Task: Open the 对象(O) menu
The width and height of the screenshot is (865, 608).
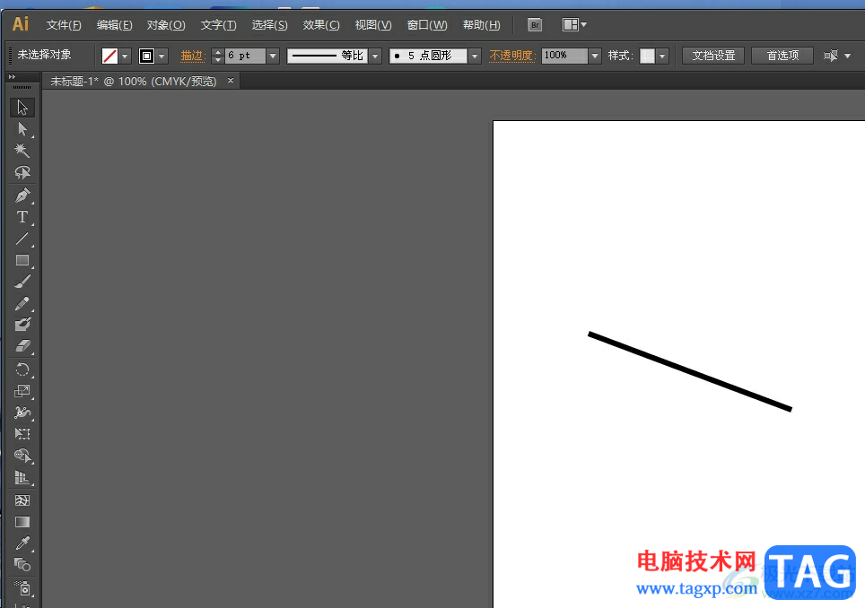Action: coord(165,25)
